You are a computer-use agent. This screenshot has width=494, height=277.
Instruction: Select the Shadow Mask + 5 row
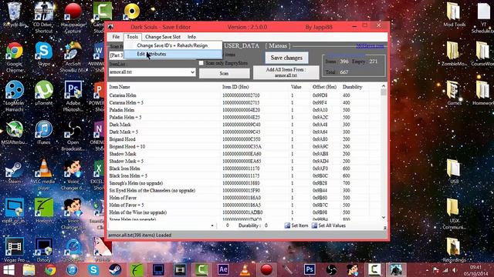(244, 161)
